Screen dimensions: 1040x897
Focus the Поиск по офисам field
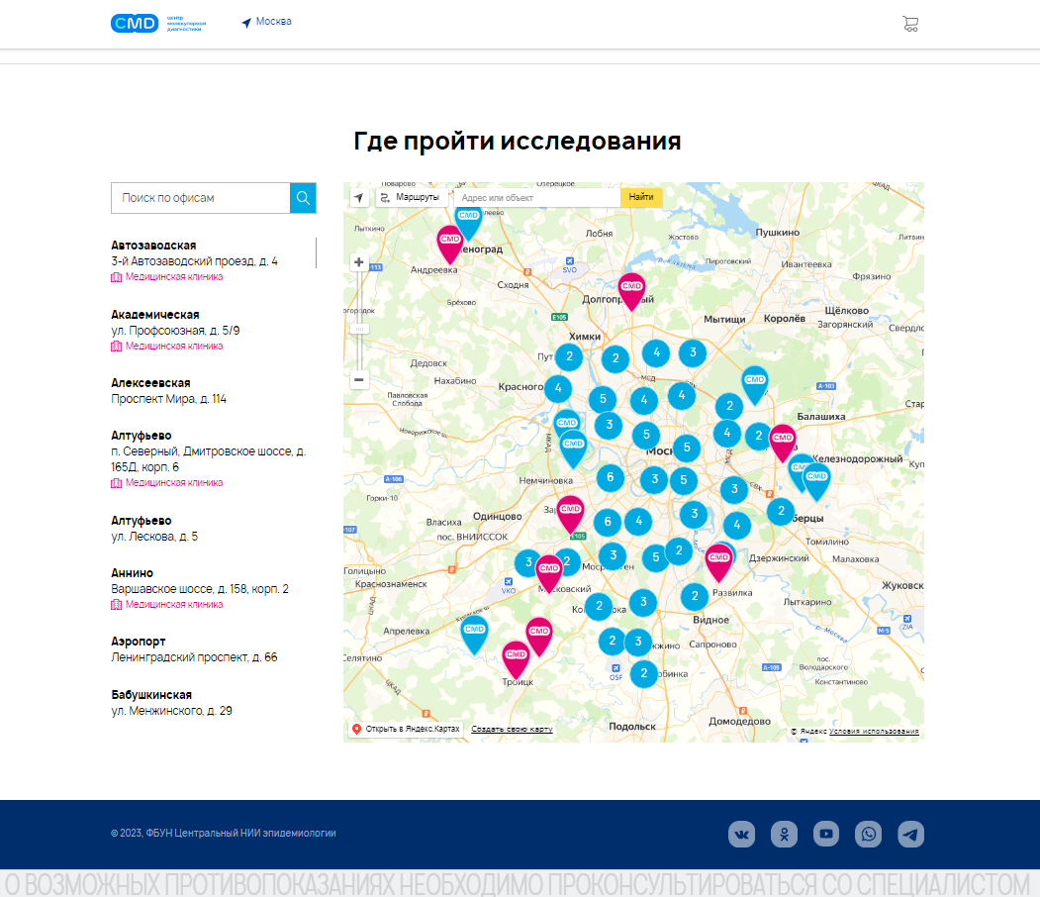click(200, 198)
